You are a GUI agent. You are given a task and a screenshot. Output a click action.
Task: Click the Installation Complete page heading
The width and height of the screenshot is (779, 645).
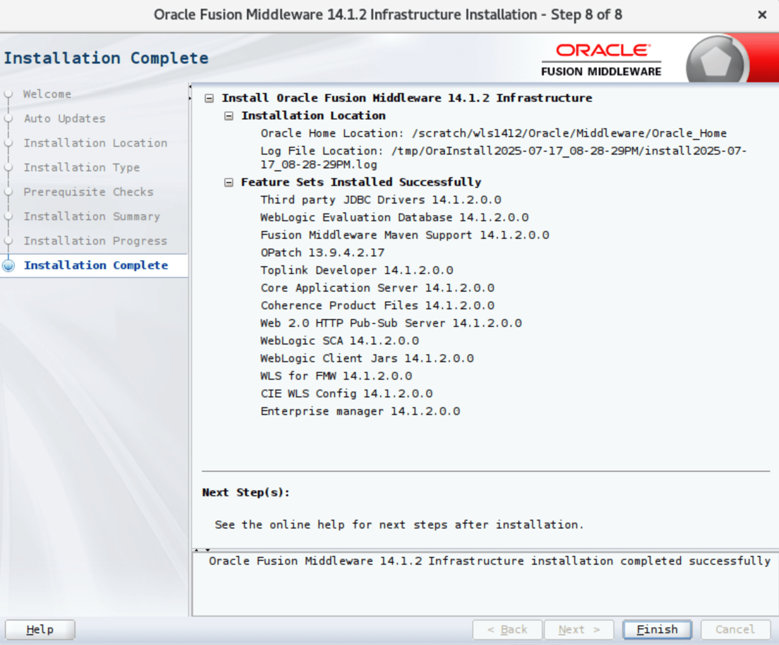click(106, 58)
